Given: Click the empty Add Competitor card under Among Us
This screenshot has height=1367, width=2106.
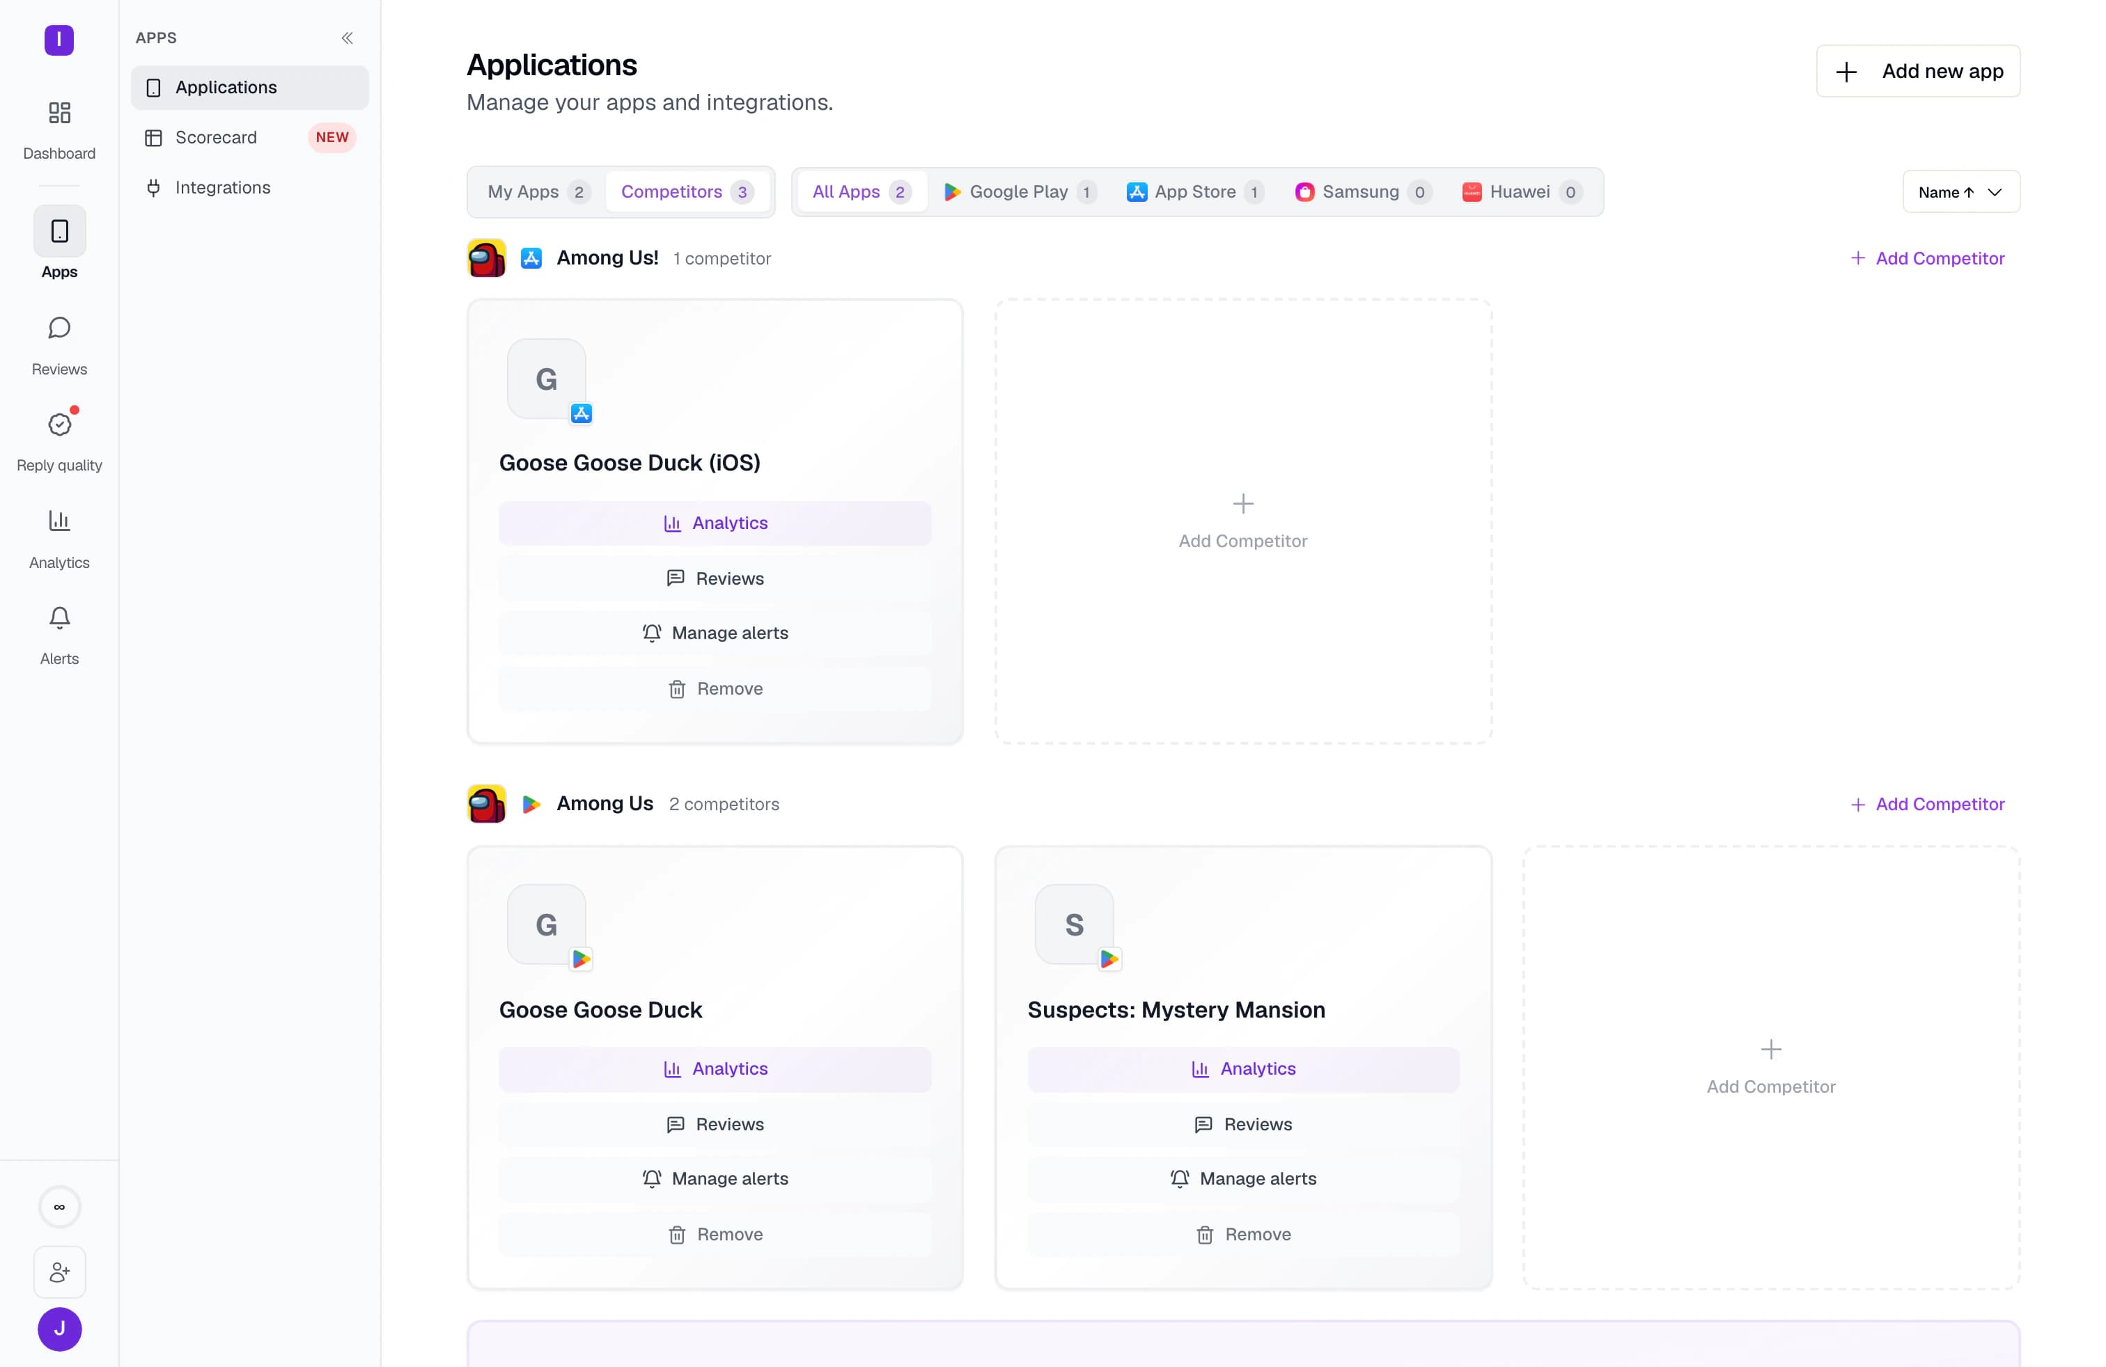Looking at the screenshot, I should [x=1770, y=1067].
